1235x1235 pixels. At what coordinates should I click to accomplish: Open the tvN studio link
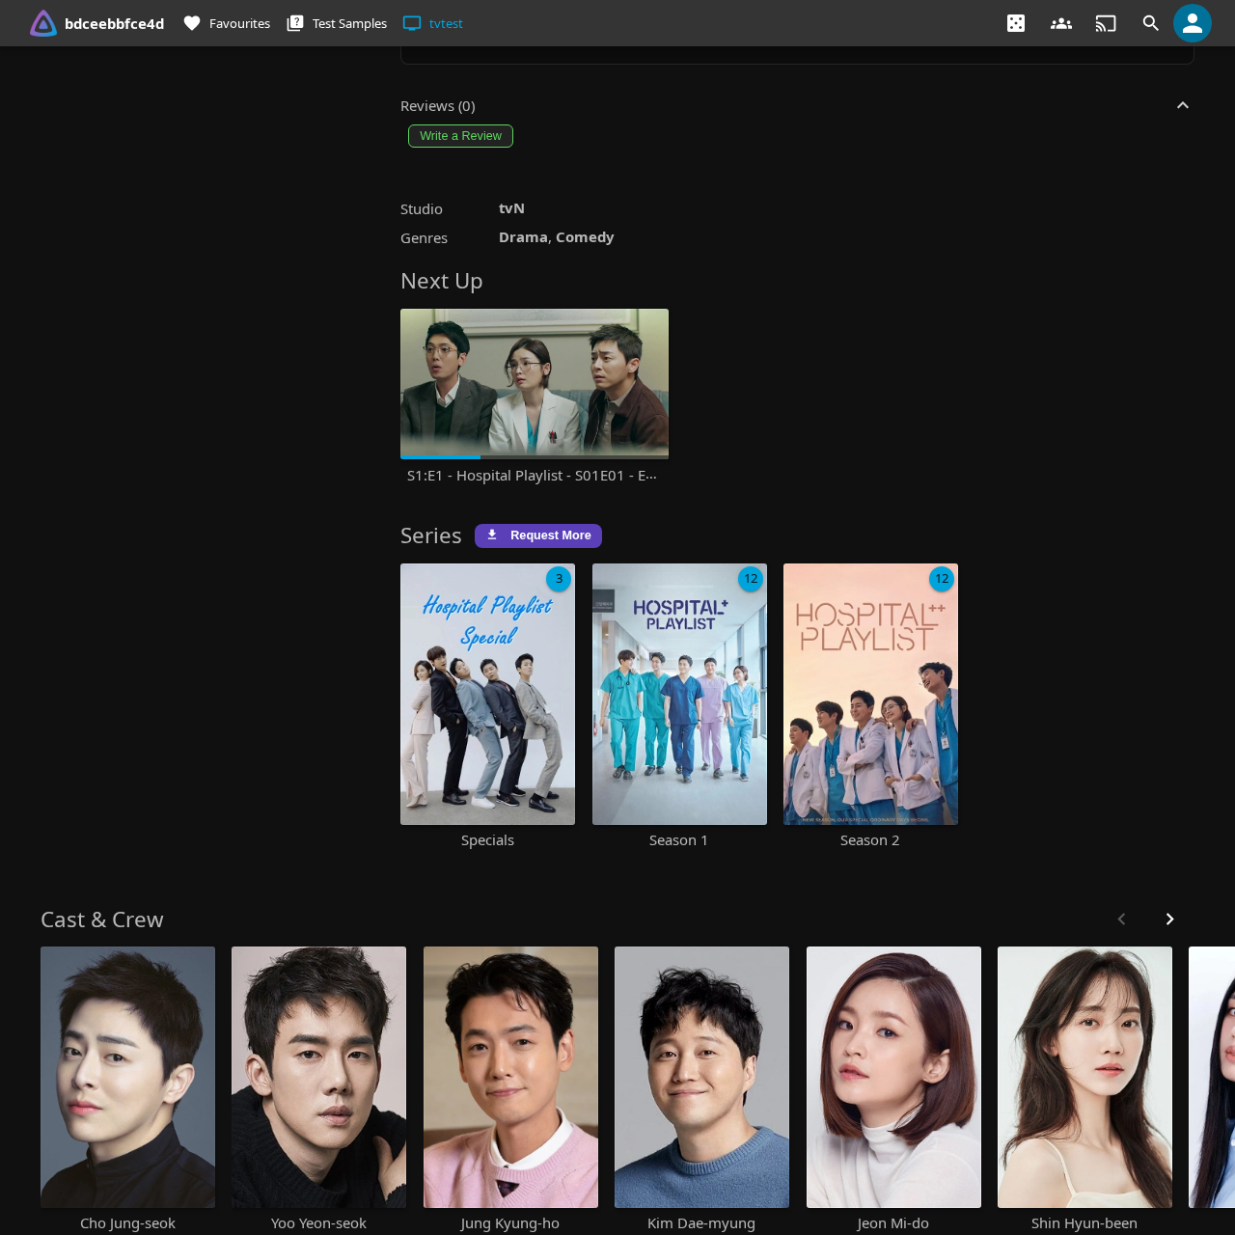point(511,208)
